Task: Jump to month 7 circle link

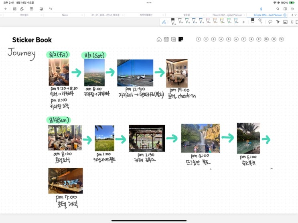Action: 243,39
